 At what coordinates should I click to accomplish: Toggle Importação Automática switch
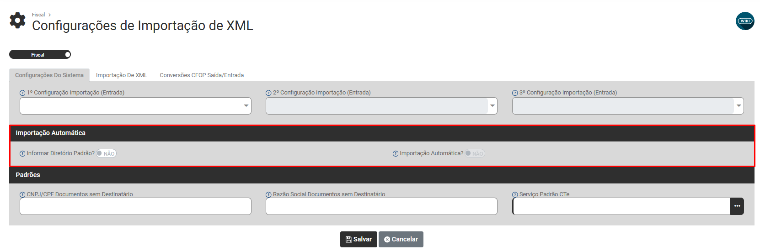click(x=475, y=153)
